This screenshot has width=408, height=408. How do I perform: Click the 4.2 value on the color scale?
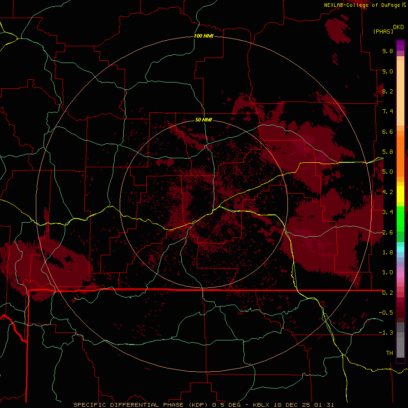388,192
